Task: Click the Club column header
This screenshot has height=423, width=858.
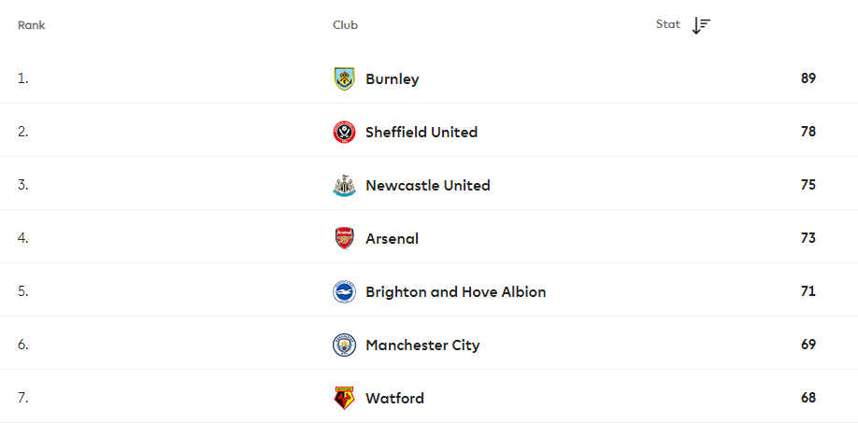Action: [345, 26]
